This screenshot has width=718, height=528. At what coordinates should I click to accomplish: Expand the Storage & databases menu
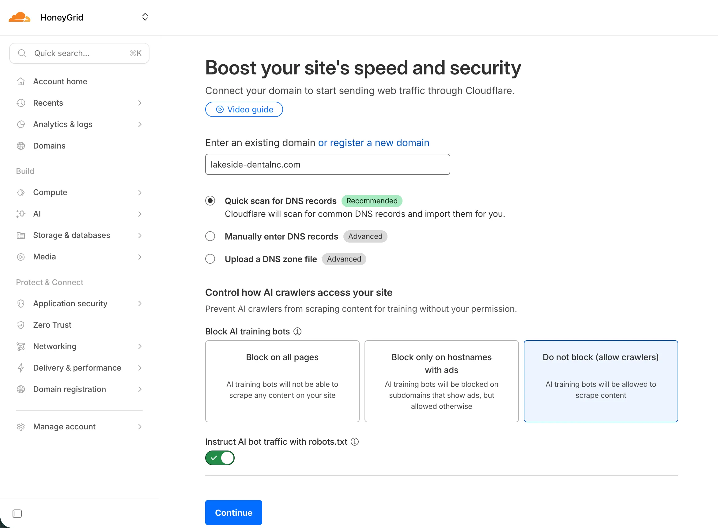tap(140, 235)
